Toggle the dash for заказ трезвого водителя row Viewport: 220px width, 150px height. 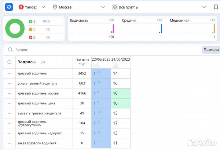coord(9,143)
